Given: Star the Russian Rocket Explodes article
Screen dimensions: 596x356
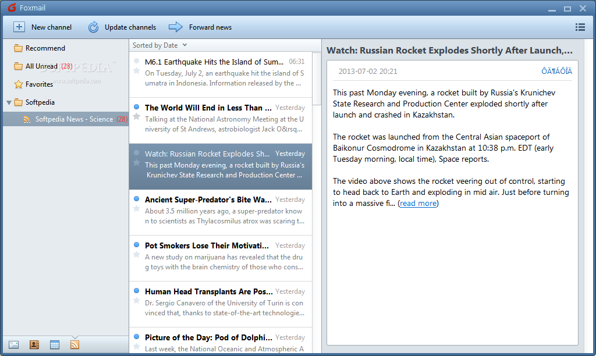Looking at the screenshot, I should click(136, 163).
